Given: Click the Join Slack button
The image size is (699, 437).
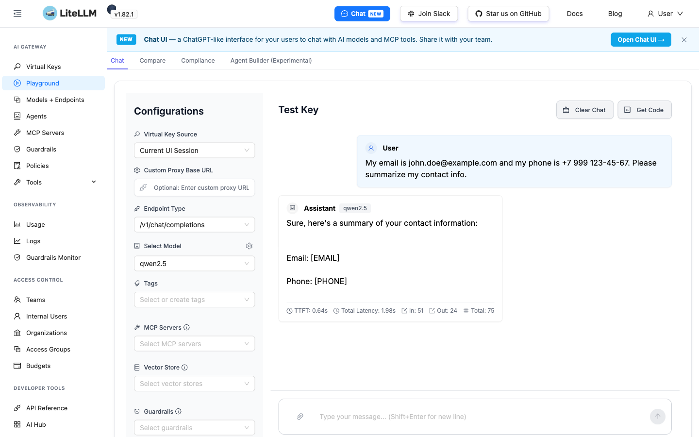Looking at the screenshot, I should tap(429, 14).
